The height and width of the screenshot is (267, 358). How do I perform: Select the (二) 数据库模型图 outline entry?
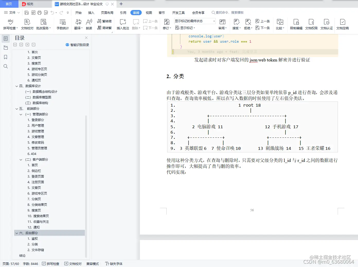[x=38, y=97]
